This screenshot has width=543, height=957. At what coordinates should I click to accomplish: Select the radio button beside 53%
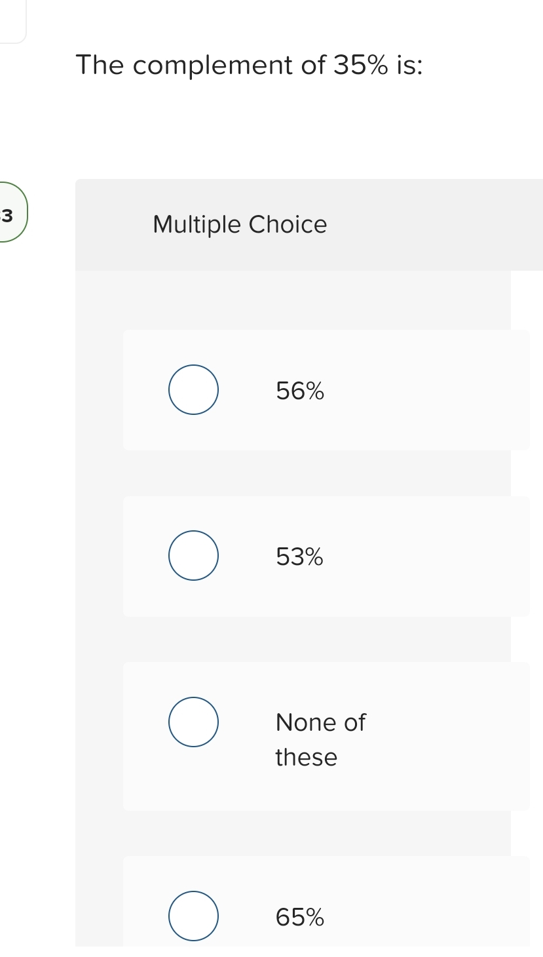tap(193, 555)
